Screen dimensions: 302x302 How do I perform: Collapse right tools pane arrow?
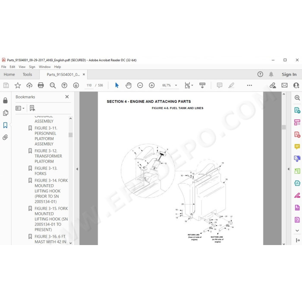click(289, 169)
